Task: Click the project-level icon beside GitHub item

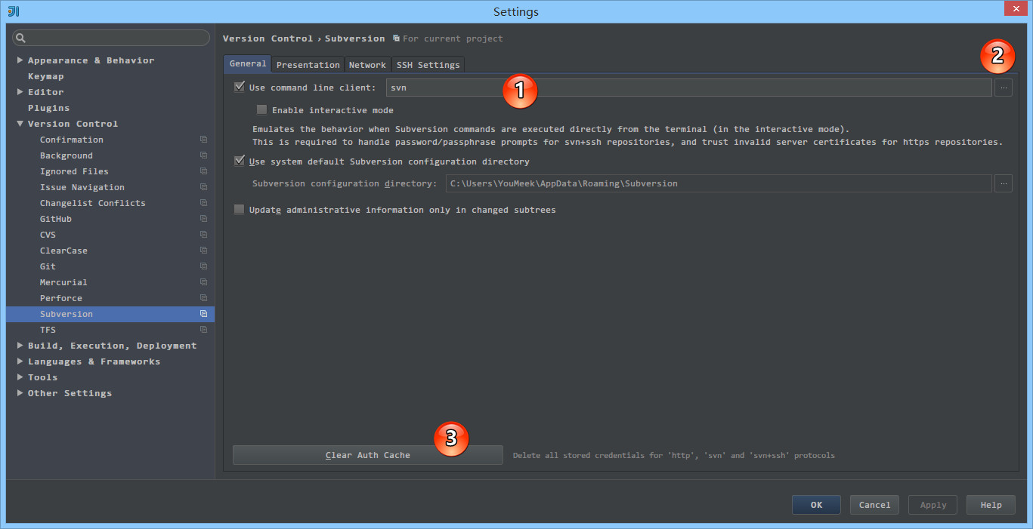Action: click(x=203, y=219)
